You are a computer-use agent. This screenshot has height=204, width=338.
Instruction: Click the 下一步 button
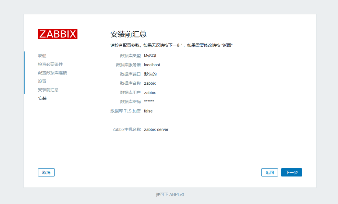292,172
